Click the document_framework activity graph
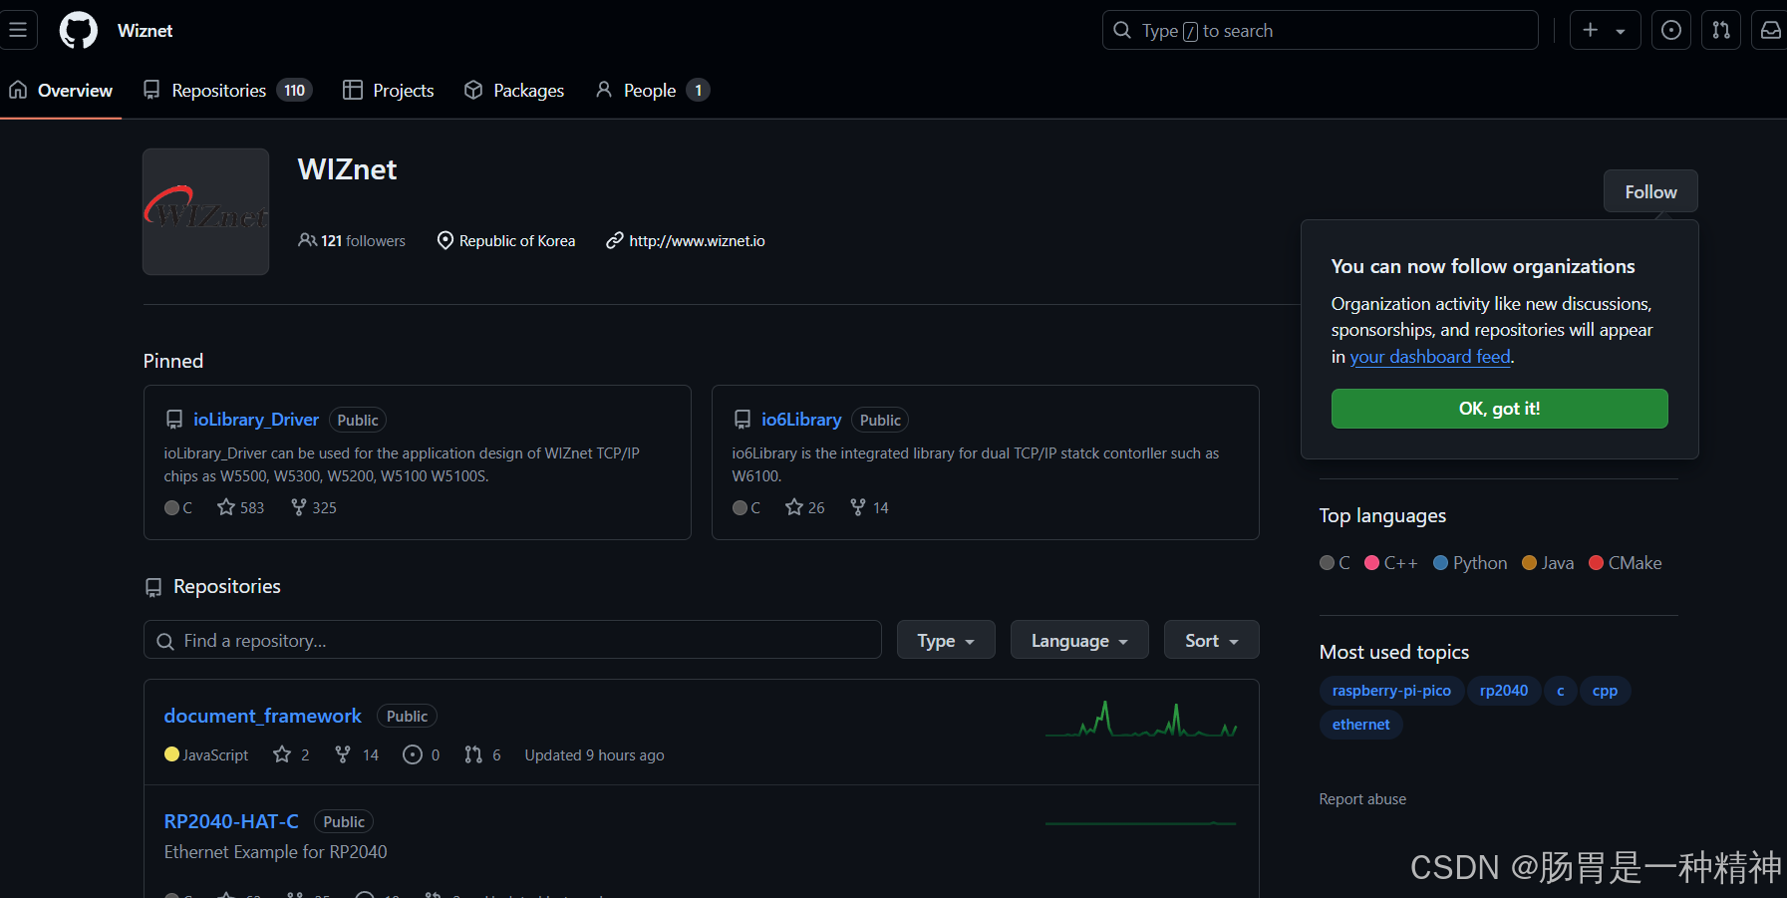The height and width of the screenshot is (898, 1787). (x=1141, y=720)
